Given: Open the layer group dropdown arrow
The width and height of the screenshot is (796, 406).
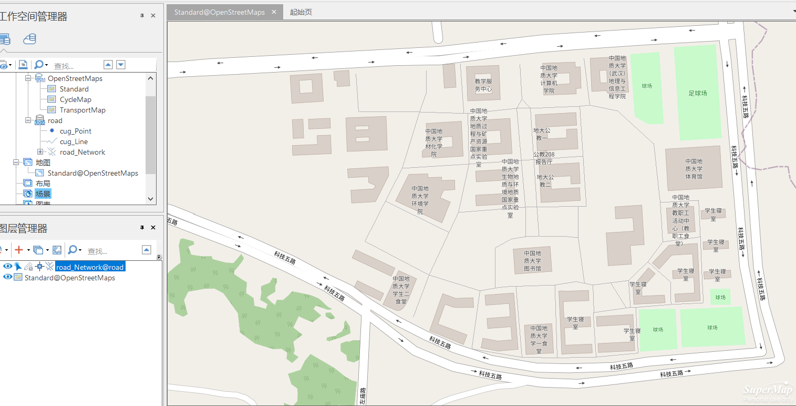Looking at the screenshot, I should pyautogui.click(x=47, y=250).
